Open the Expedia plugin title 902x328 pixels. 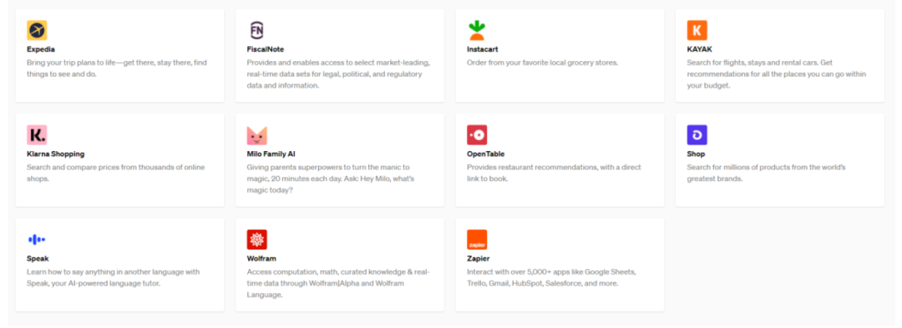[x=41, y=49]
